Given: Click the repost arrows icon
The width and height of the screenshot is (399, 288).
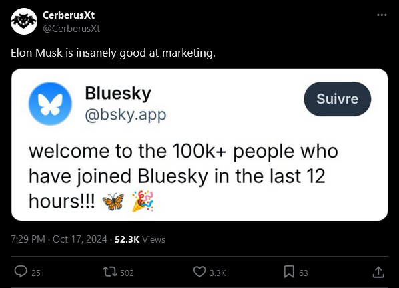Looking at the screenshot, I should 110,272.
